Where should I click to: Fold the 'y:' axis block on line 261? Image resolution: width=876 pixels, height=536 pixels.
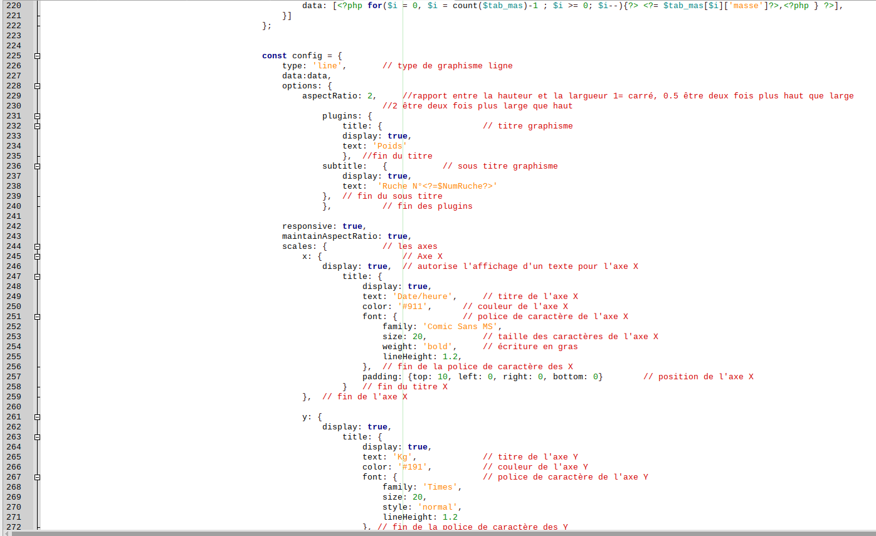[x=37, y=417]
